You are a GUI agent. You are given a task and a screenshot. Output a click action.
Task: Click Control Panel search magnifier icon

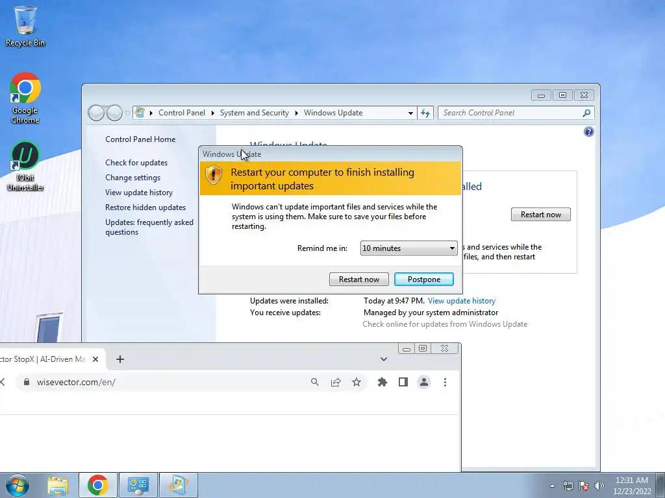(x=586, y=113)
